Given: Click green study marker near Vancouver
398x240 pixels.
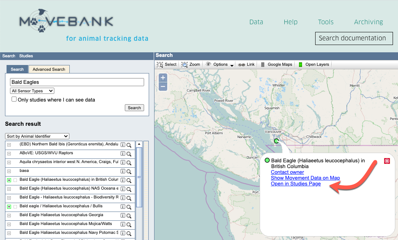Looking at the screenshot, I should (x=276, y=141).
